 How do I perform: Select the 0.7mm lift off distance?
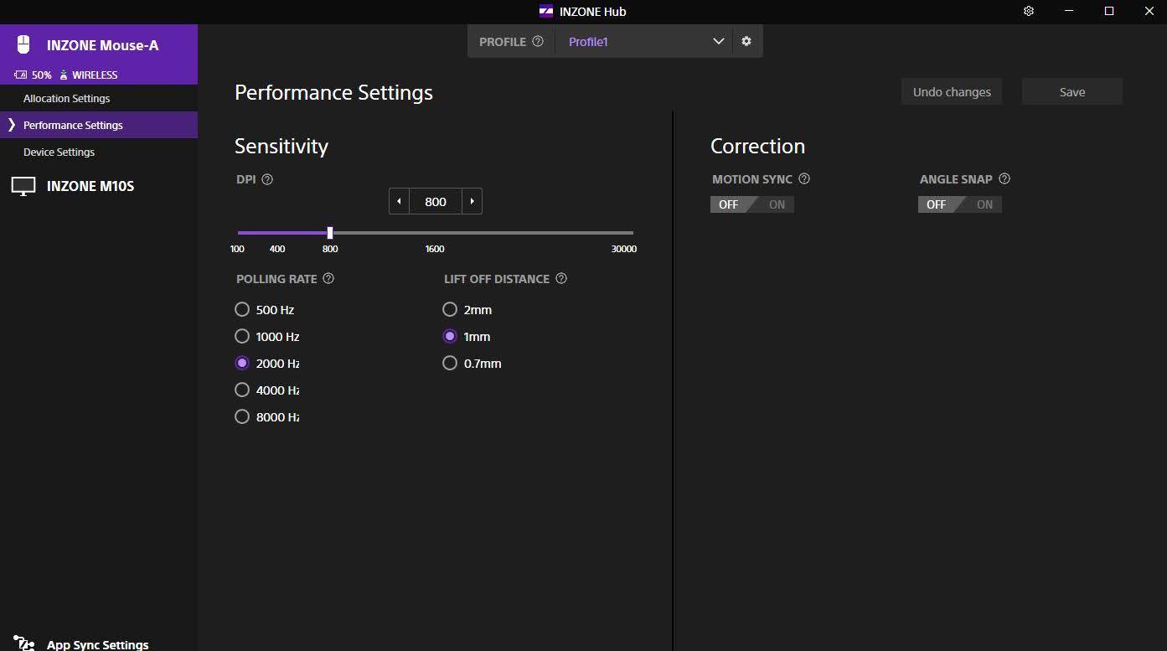click(450, 363)
